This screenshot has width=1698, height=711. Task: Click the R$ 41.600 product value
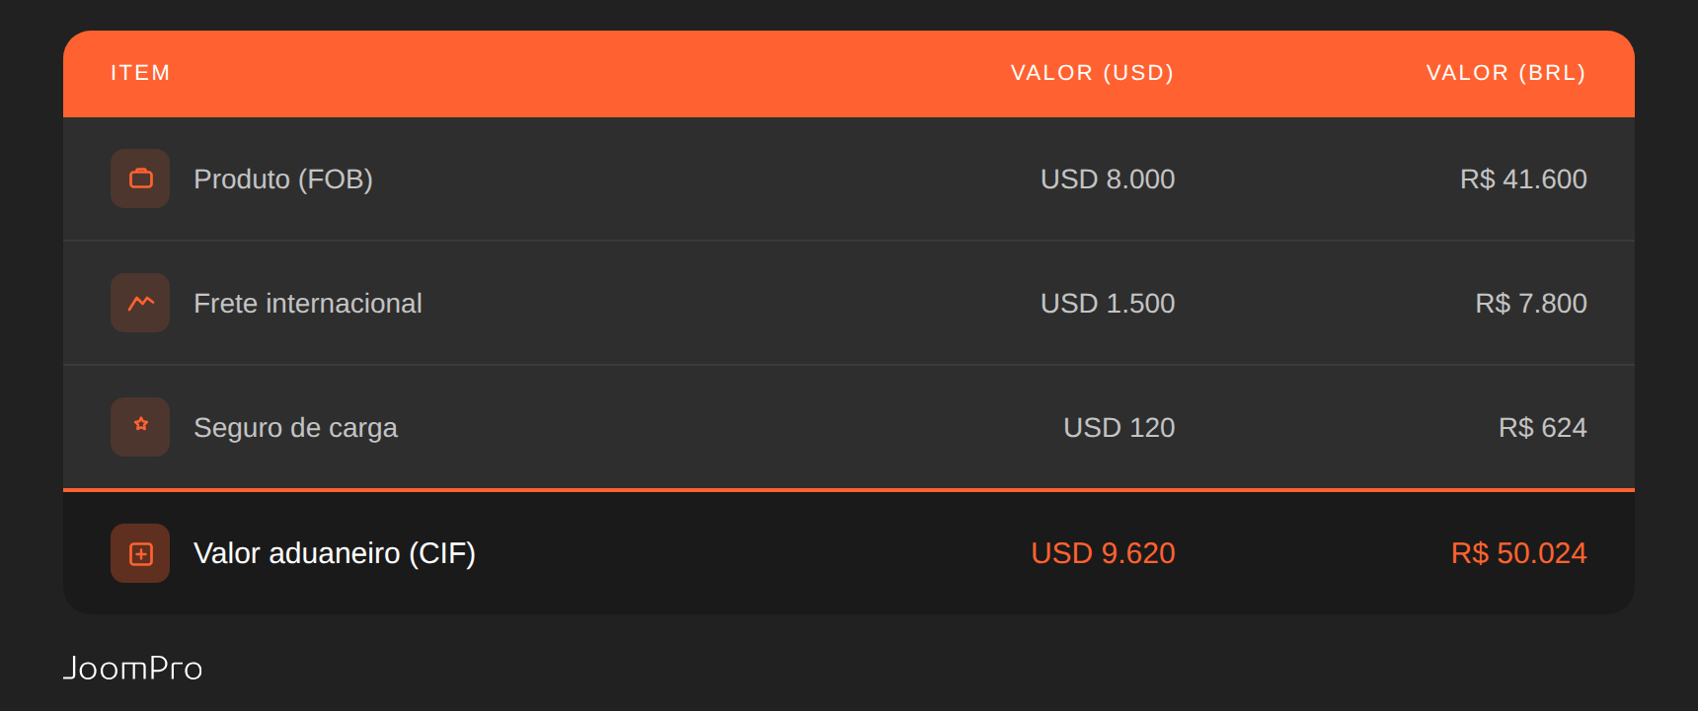(x=1523, y=179)
